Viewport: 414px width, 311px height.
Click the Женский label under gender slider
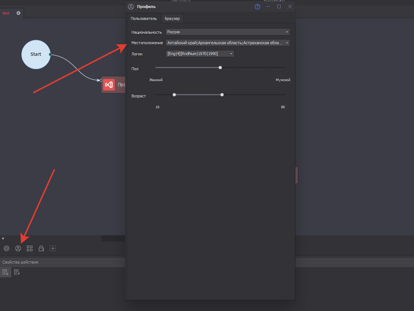[156, 80]
